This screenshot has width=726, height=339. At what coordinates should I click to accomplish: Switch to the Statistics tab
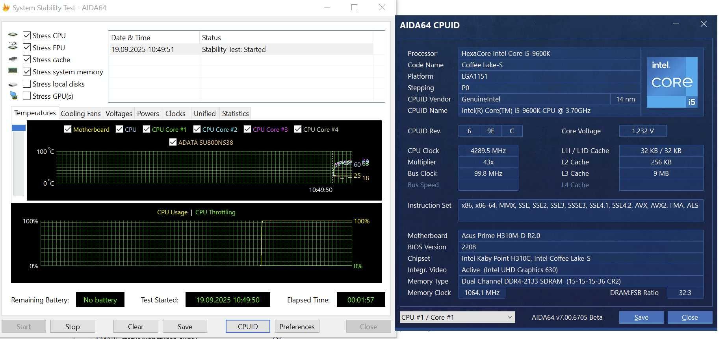pyautogui.click(x=235, y=113)
